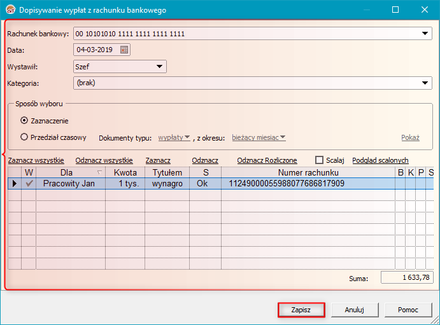Click the S status column header after Tytułem
Screen dimensions: 440x325
click(206, 172)
